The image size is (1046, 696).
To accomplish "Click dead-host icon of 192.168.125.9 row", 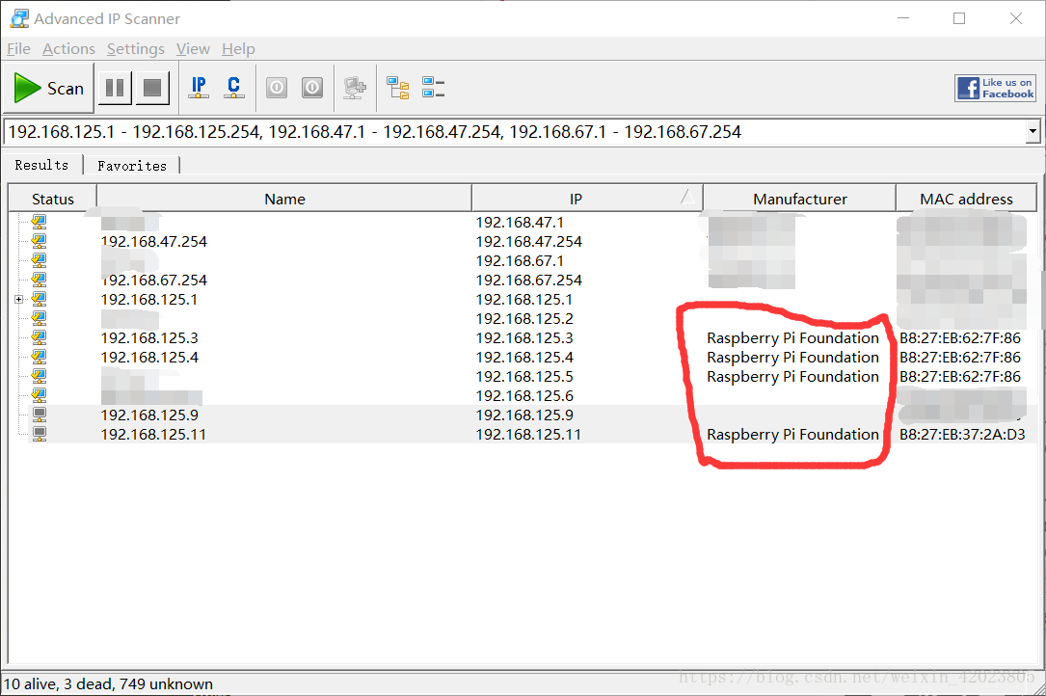I will coord(40,415).
